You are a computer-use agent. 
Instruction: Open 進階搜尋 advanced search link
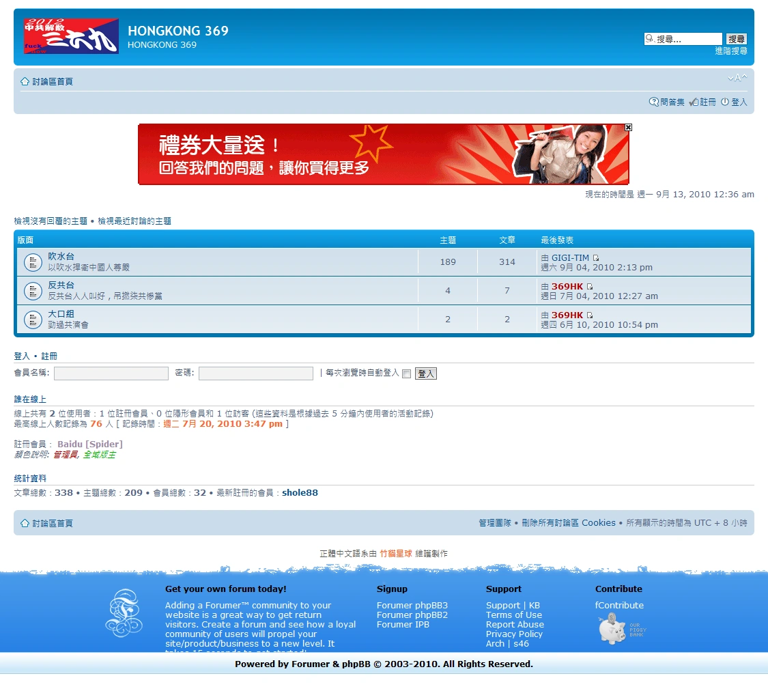[730, 51]
